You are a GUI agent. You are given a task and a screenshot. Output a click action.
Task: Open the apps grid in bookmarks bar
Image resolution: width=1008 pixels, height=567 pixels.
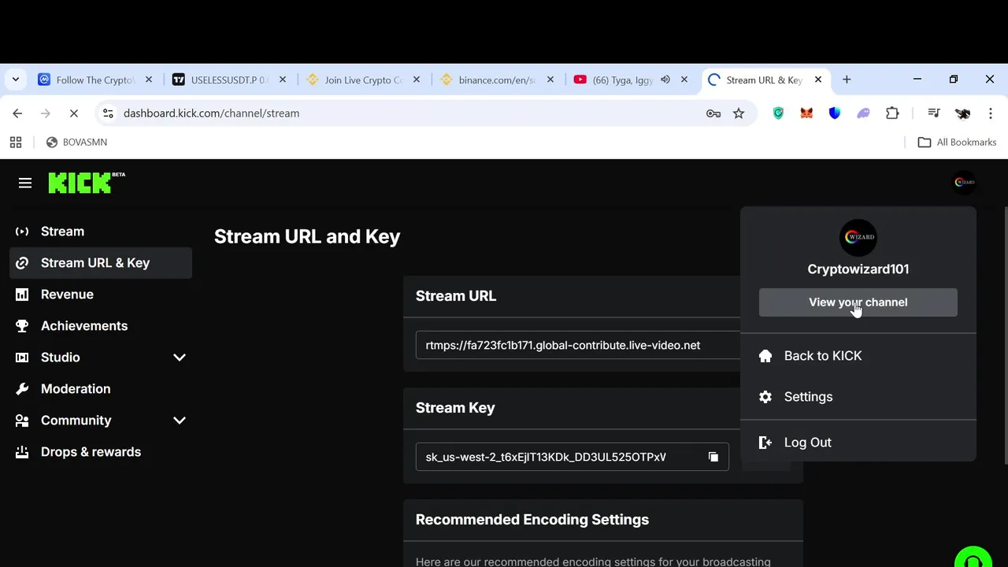[x=15, y=143]
